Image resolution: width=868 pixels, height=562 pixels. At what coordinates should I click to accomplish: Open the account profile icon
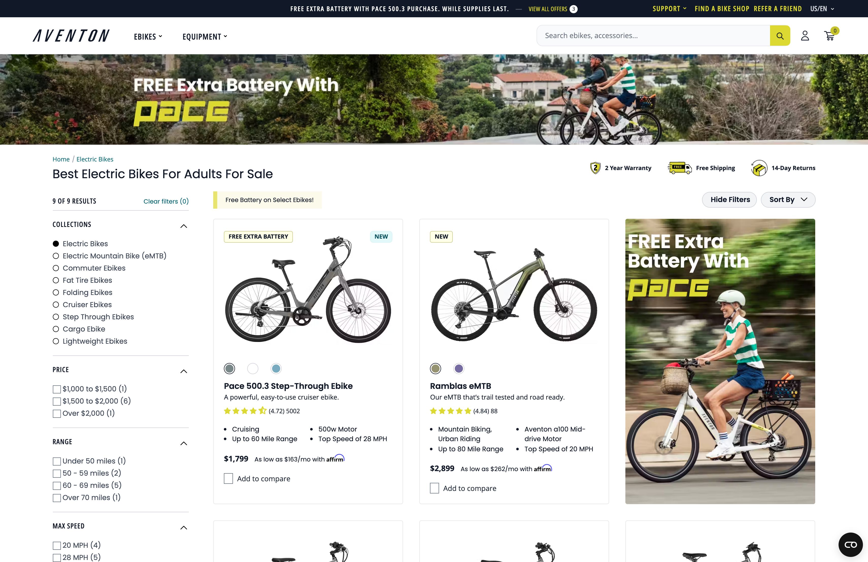click(805, 35)
